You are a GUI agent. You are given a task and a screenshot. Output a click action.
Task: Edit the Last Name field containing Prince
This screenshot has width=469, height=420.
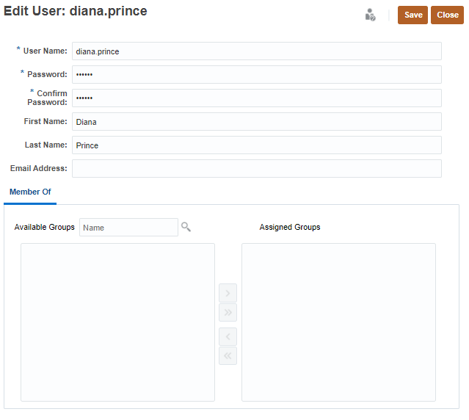[256, 145]
